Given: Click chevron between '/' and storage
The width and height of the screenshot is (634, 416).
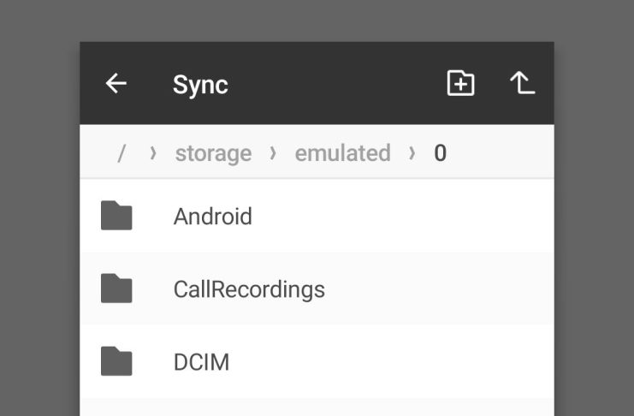Looking at the screenshot, I should point(153,153).
